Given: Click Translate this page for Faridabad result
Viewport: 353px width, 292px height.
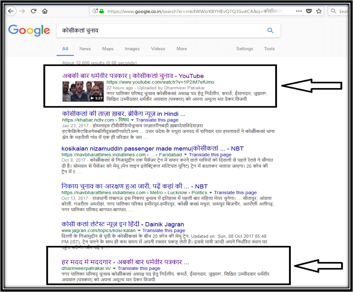Looking at the screenshot, I should click(210, 155).
